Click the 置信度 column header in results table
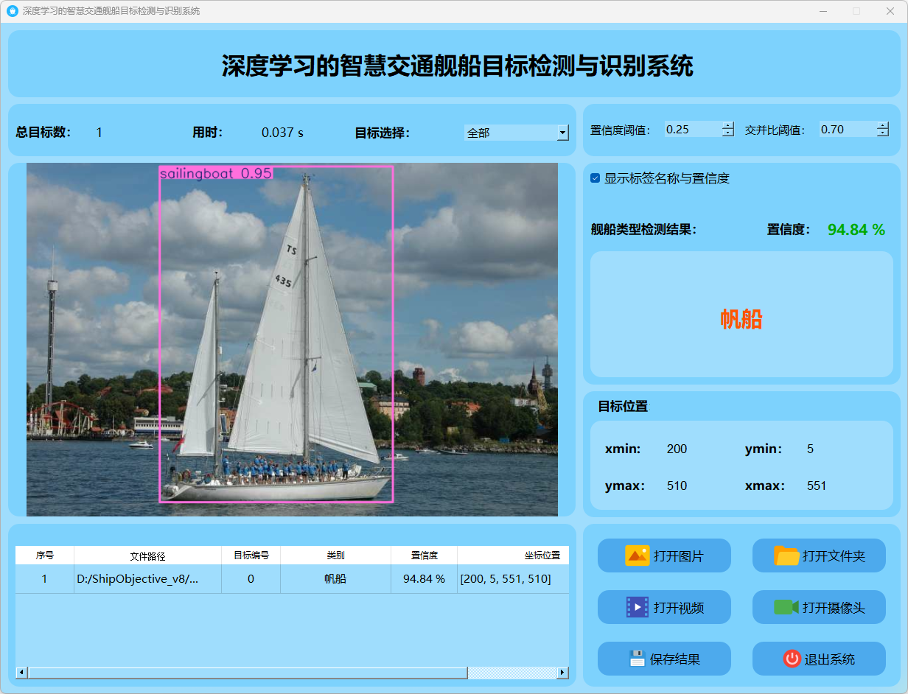 424,555
